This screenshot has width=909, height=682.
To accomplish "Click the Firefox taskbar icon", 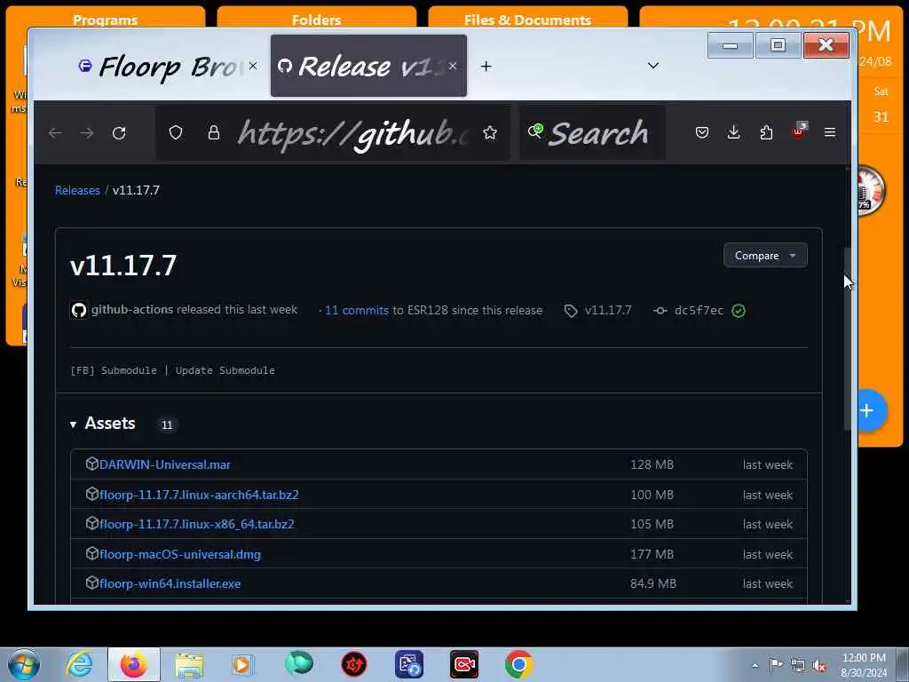I will pos(134,664).
